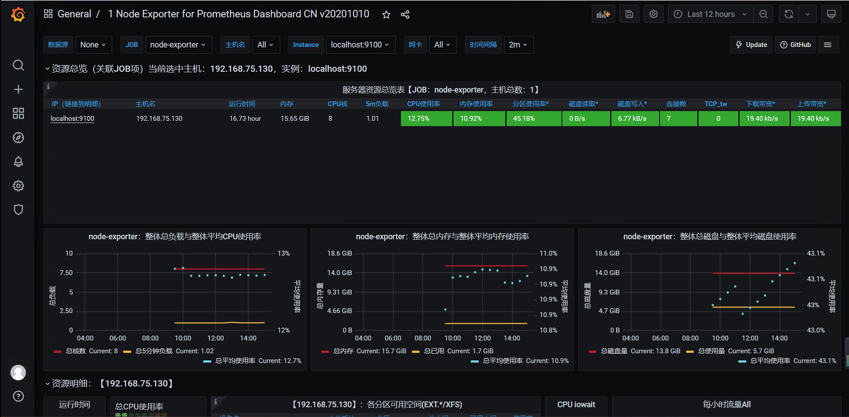The width and height of the screenshot is (849, 417).
Task: Star this dashboard as favorite
Action: (x=386, y=15)
